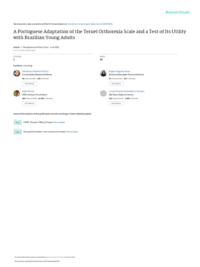Click the ResearchGate logo
The width and height of the screenshot is (200, 267).
tap(178, 12)
